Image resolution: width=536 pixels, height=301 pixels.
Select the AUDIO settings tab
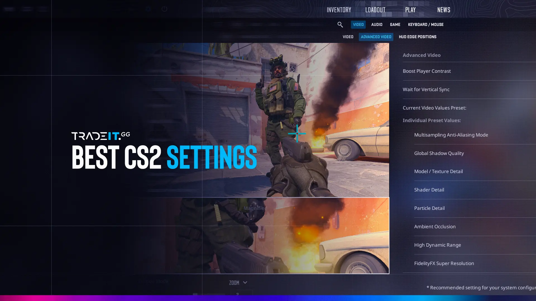pos(377,24)
